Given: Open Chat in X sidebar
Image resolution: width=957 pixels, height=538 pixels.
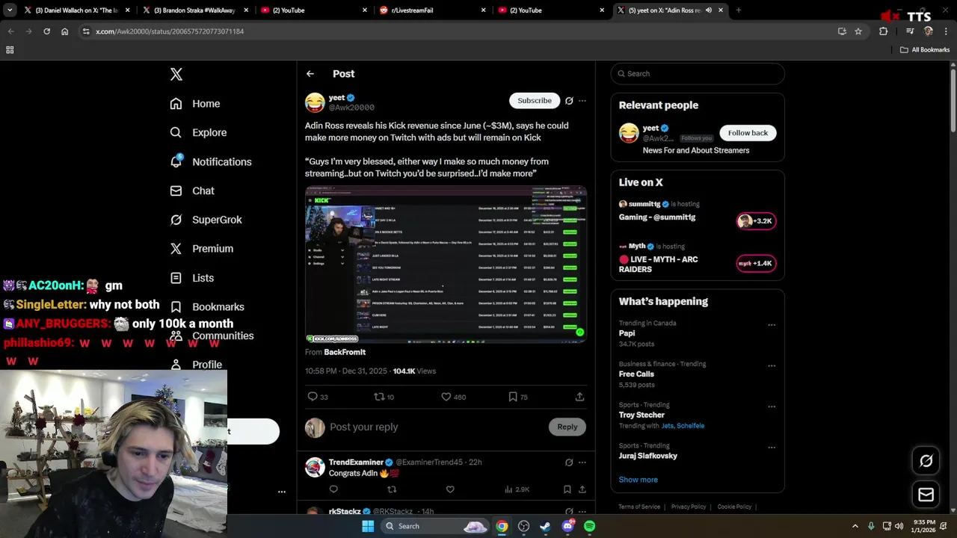Looking at the screenshot, I should pyautogui.click(x=192, y=191).
